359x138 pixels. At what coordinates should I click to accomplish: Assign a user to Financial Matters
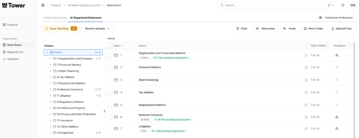click(x=337, y=67)
